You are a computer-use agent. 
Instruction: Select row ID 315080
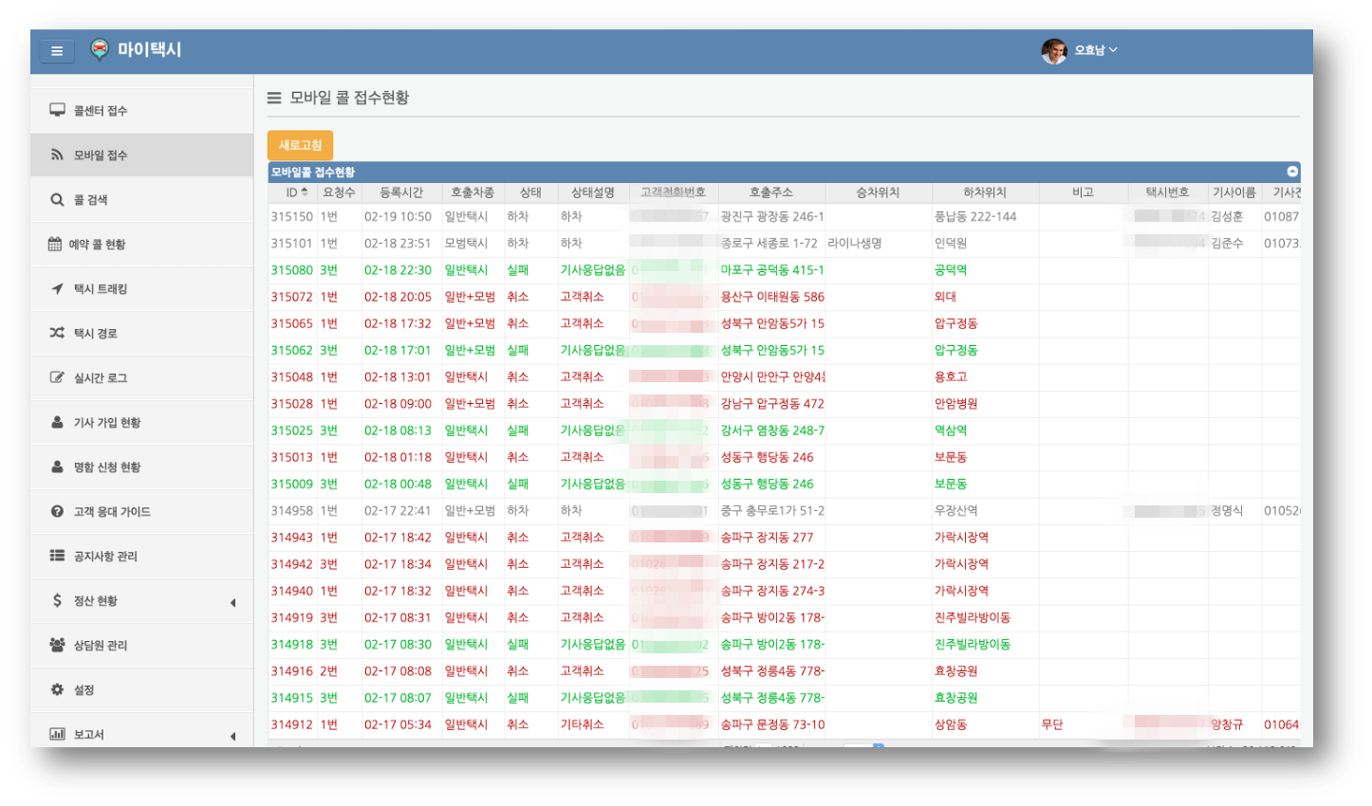(291, 270)
